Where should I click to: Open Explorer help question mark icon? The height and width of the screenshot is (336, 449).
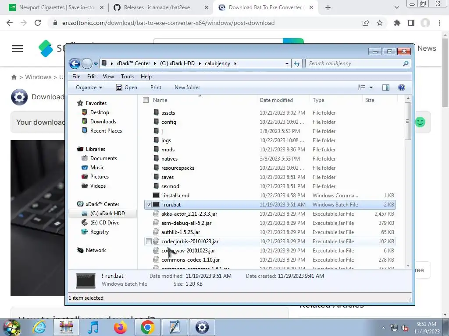(x=402, y=87)
